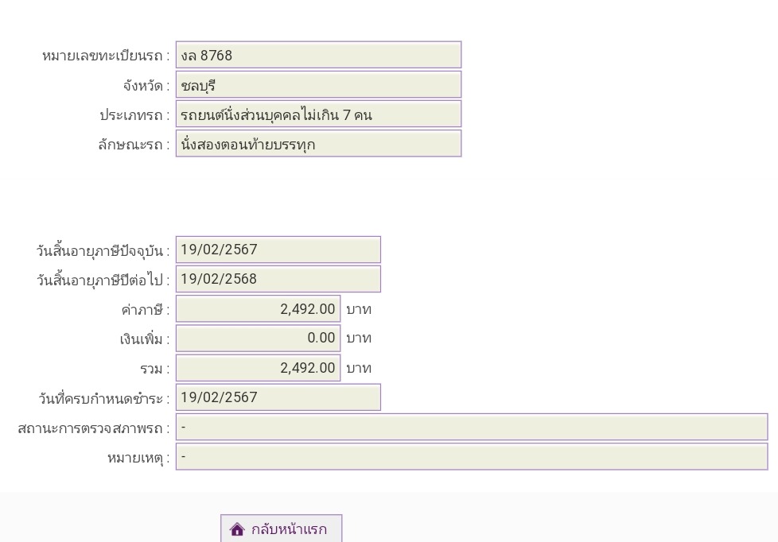Screen dimensions: 778x542
Task: Click the purple home icon
Action: tap(237, 529)
